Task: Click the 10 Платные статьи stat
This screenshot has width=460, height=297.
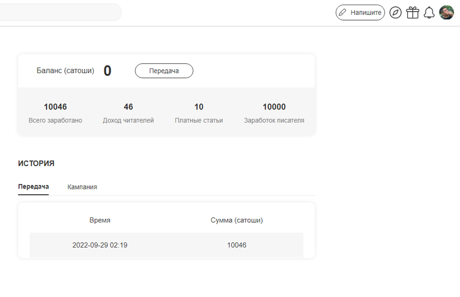Action: click(198, 113)
